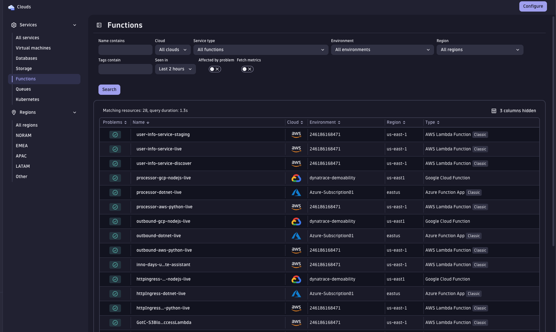Select EMEA under the Regions section
This screenshot has height=332, width=556.
(x=22, y=146)
